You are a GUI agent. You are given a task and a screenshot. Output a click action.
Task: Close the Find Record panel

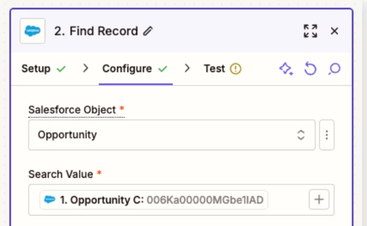click(x=335, y=31)
